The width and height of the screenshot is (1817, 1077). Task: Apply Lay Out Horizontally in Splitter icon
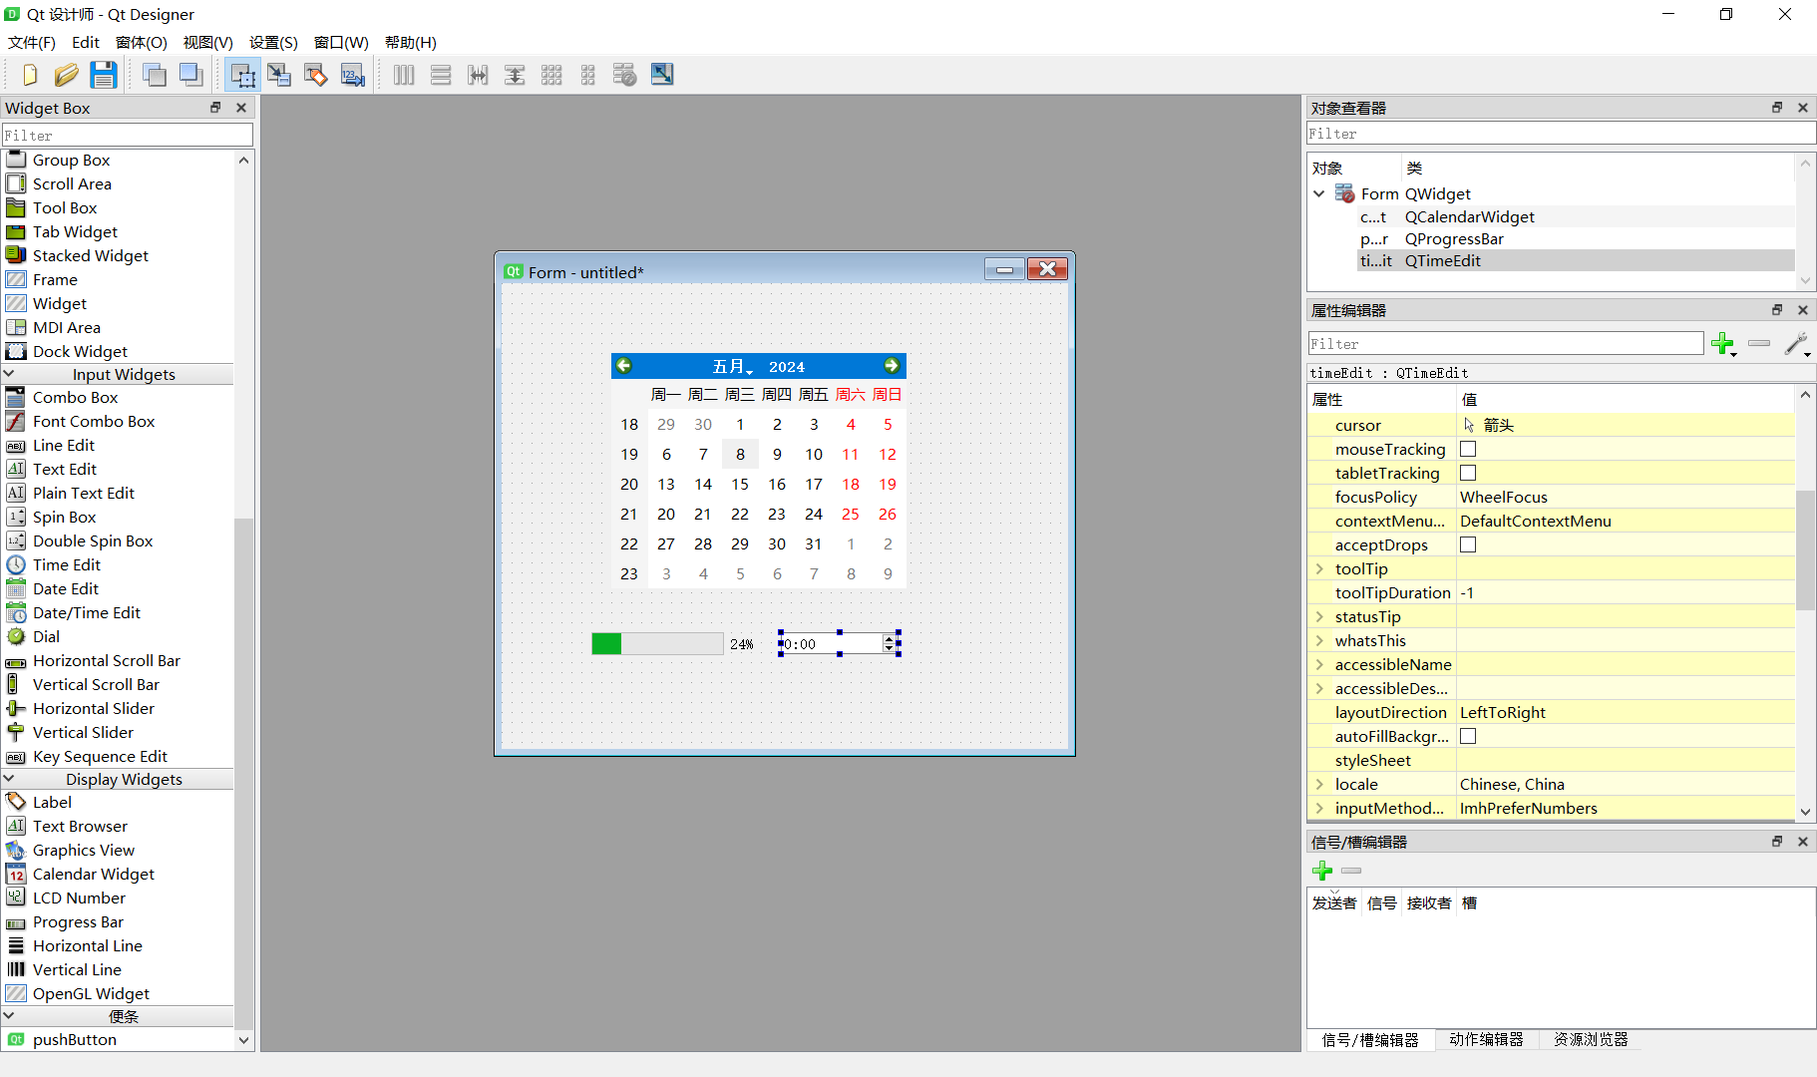pyautogui.click(x=478, y=75)
